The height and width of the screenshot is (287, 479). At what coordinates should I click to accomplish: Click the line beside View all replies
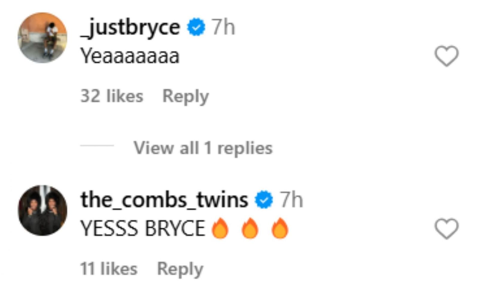click(97, 146)
